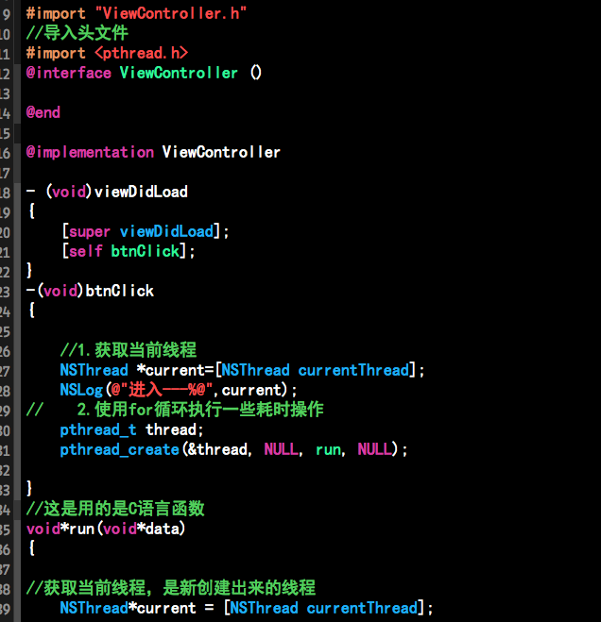Click the comment //这是用的是C语言函数

(x=115, y=509)
